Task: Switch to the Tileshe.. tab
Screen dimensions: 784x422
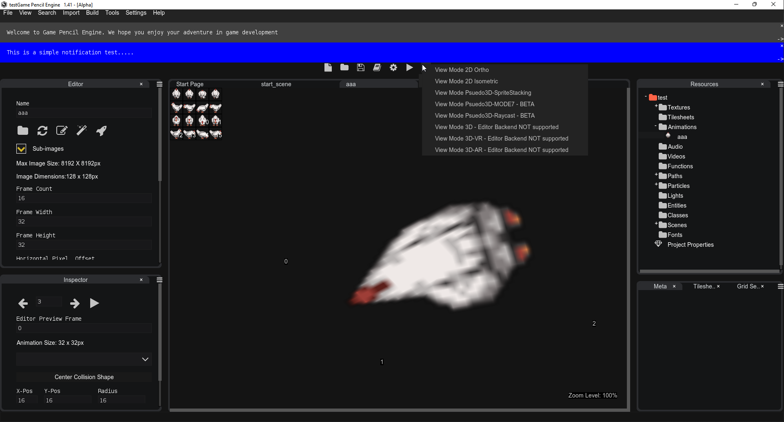Action: [704, 286]
